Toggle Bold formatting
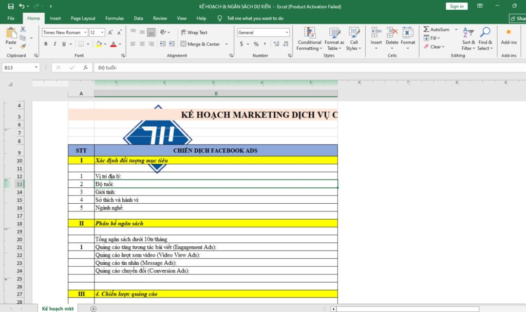This screenshot has width=526, height=312. tap(46, 44)
